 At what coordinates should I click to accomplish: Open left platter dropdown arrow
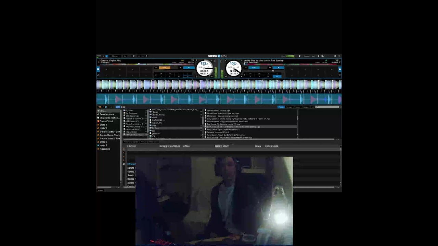[x=212, y=60]
